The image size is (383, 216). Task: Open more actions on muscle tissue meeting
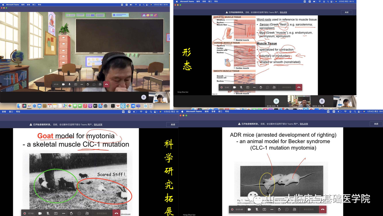pyautogui.click(x=254, y=87)
